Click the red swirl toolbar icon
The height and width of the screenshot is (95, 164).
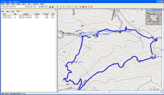(x=89, y=7)
